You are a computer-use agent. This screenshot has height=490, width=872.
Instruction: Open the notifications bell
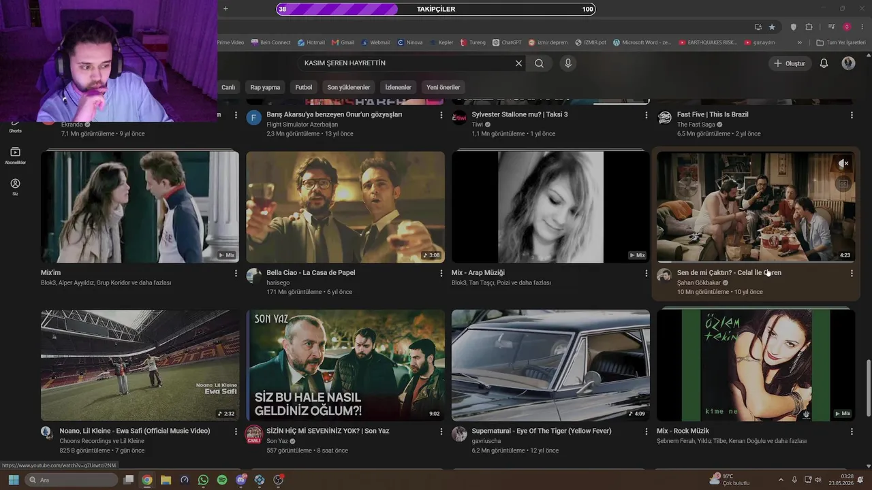[x=824, y=63]
